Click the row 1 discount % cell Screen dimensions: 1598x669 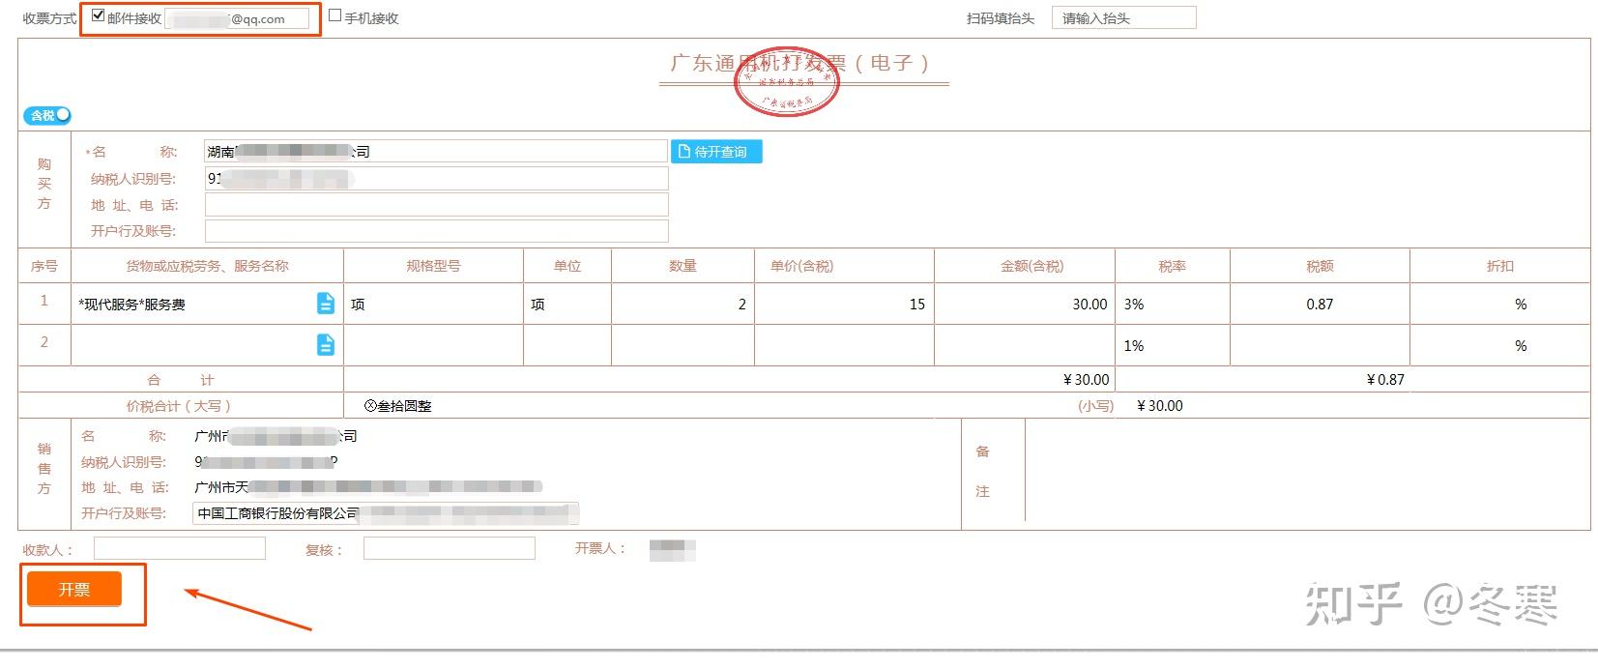[1499, 304]
